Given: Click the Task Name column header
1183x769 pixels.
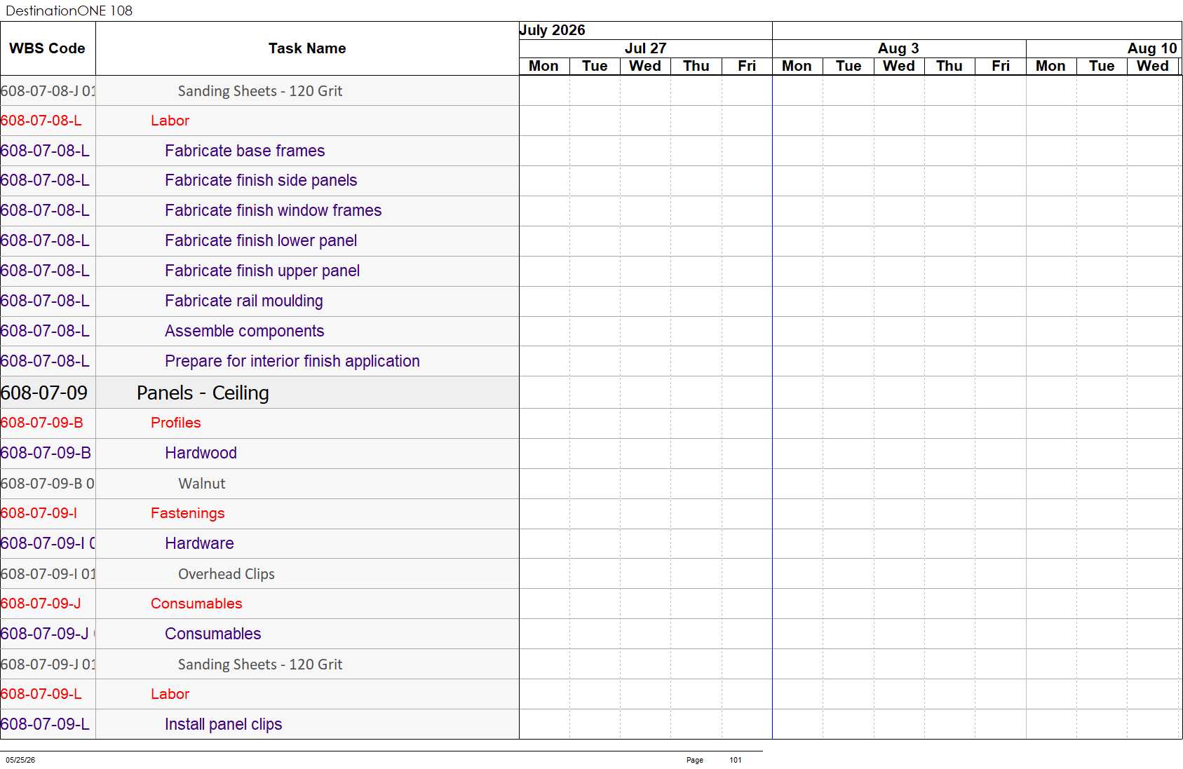Looking at the screenshot, I should coord(307,48).
